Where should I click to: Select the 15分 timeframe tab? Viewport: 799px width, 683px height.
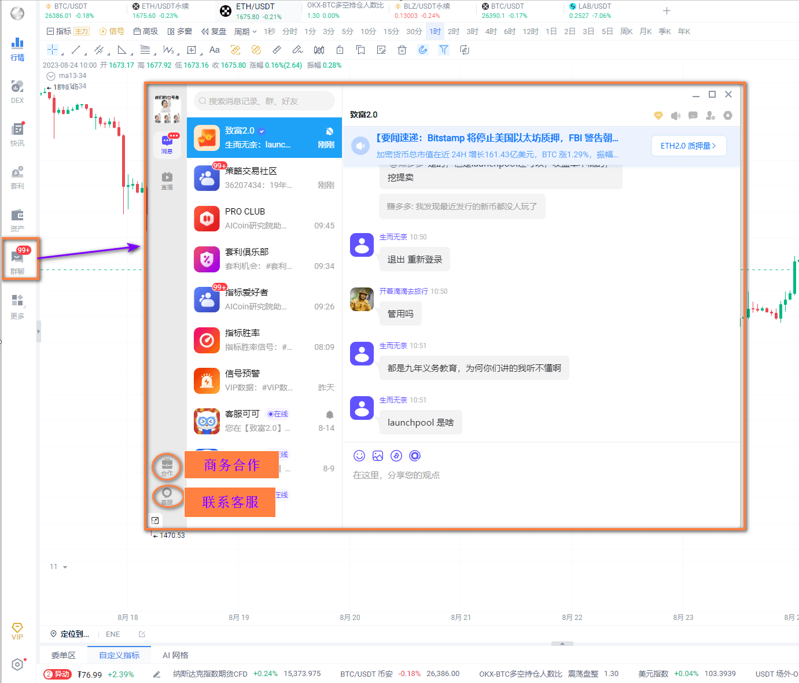391,31
